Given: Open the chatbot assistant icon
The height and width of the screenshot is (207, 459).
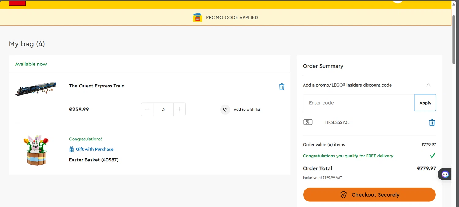Looking at the screenshot, I should (445, 174).
